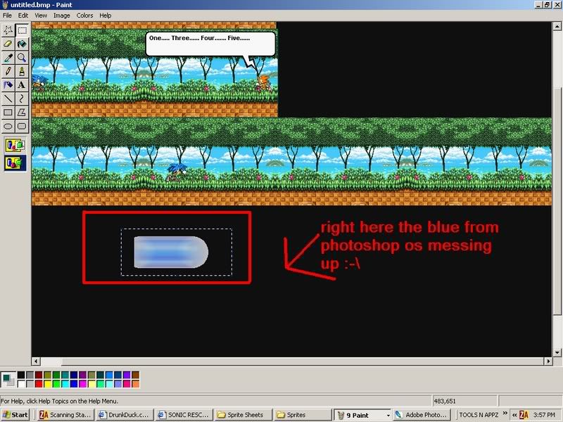Image resolution: width=563 pixels, height=422 pixels.
Task: Click the status bar help message text
Action: click(x=60, y=401)
